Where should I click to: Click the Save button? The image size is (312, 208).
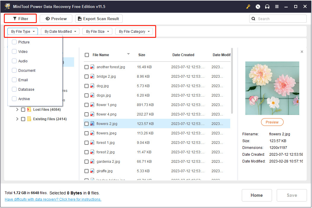292,195
